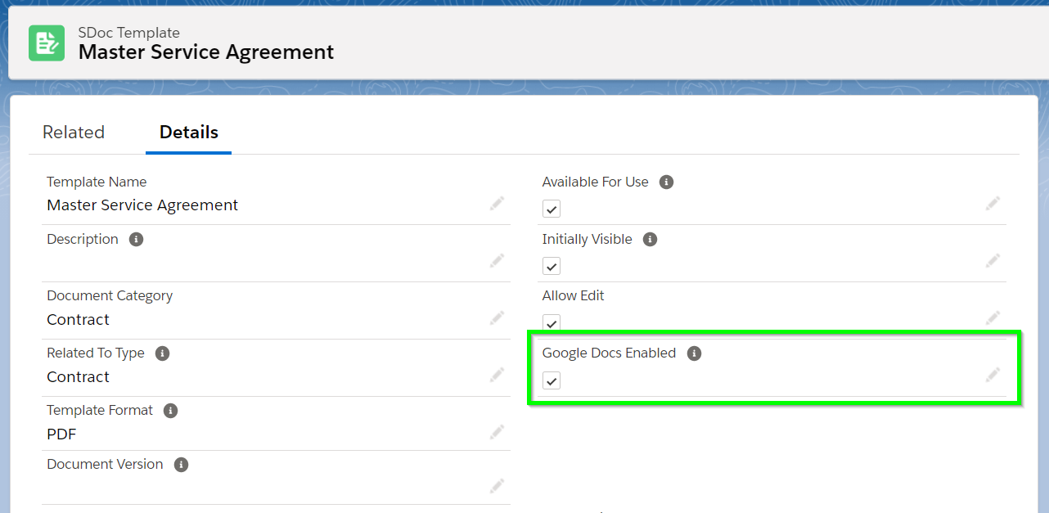Image resolution: width=1049 pixels, height=513 pixels.
Task: Edit the Google Docs Enabled pencil icon
Action: [993, 376]
